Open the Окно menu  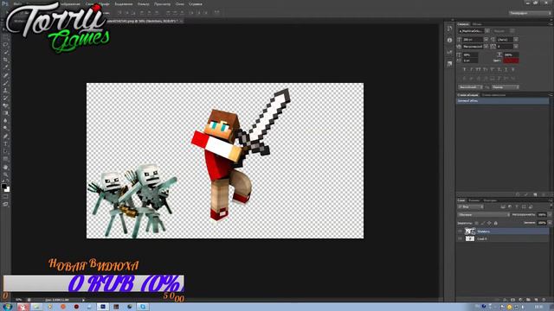180,4
